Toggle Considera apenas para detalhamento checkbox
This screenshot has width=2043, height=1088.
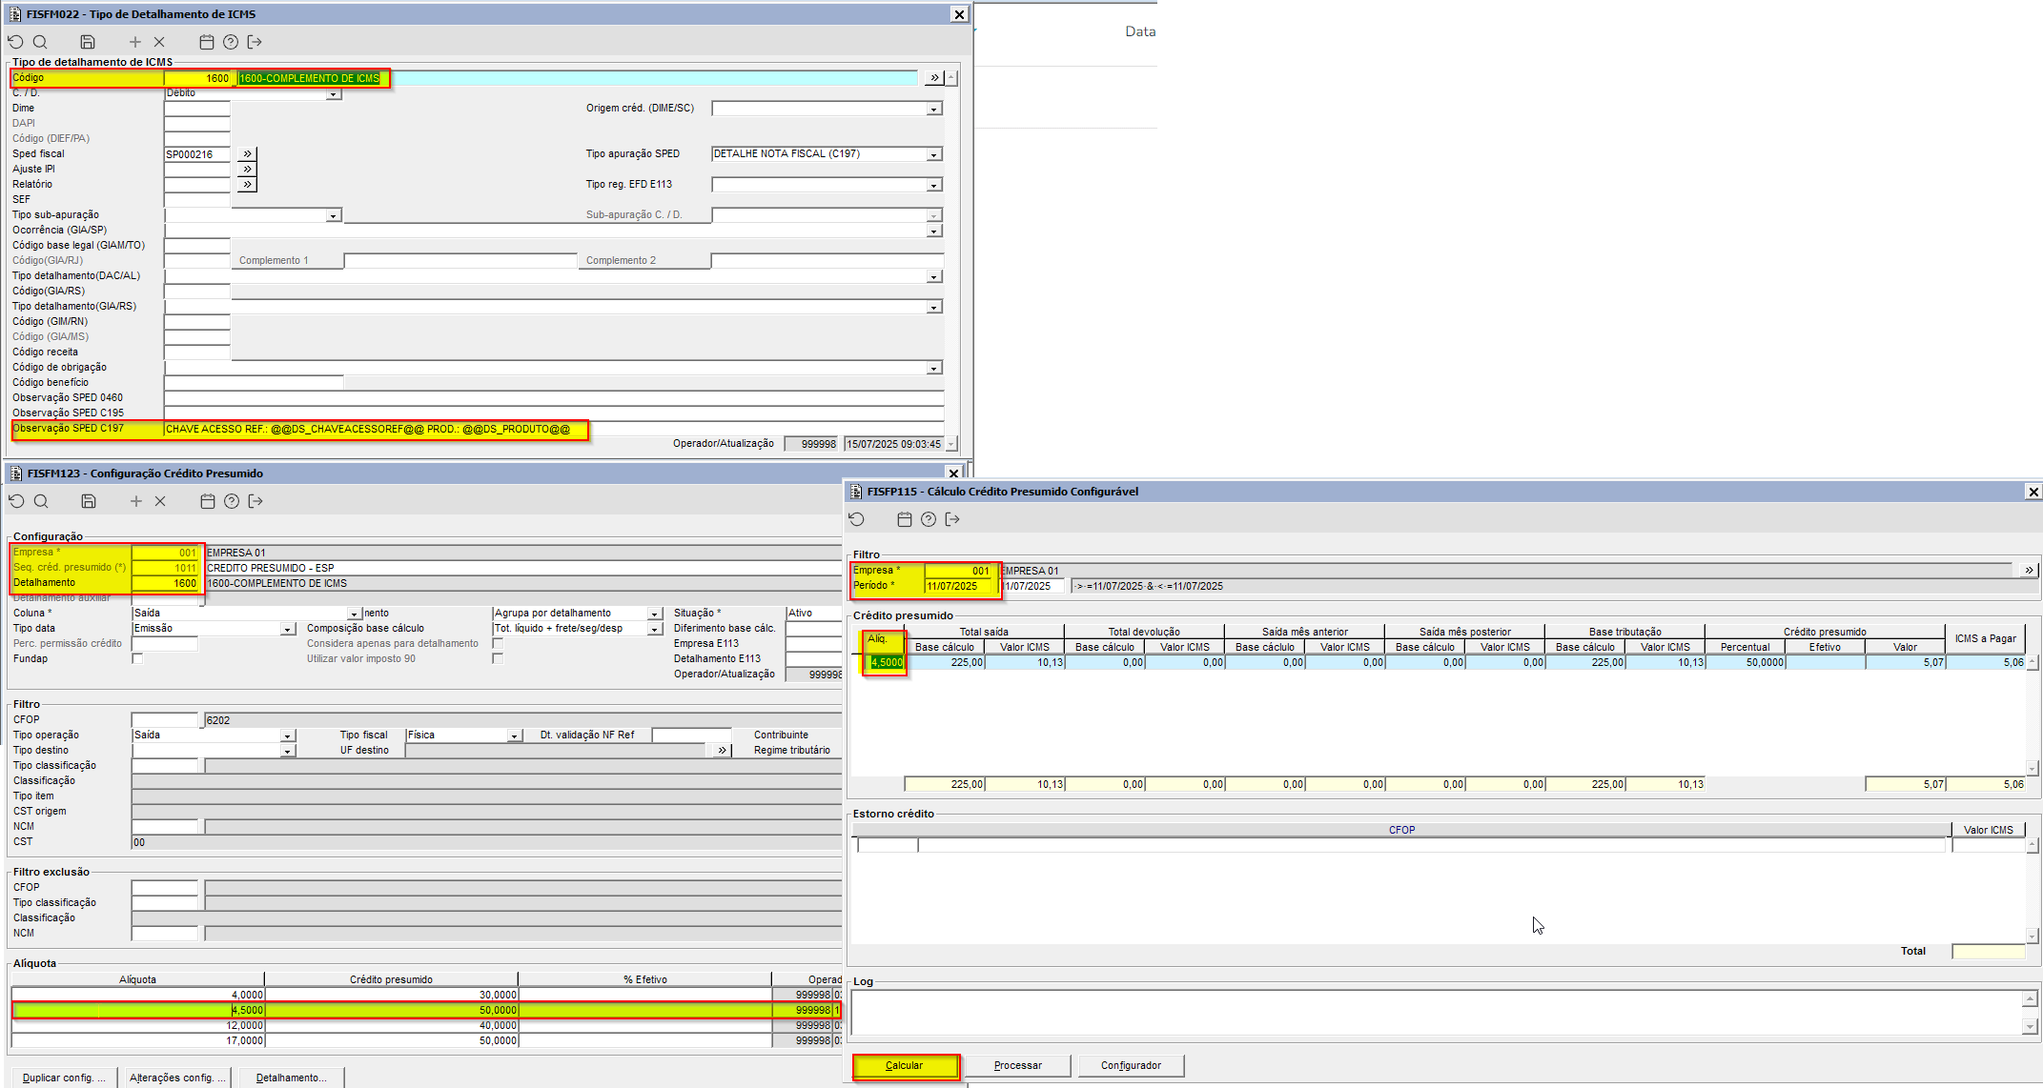pyautogui.click(x=498, y=643)
